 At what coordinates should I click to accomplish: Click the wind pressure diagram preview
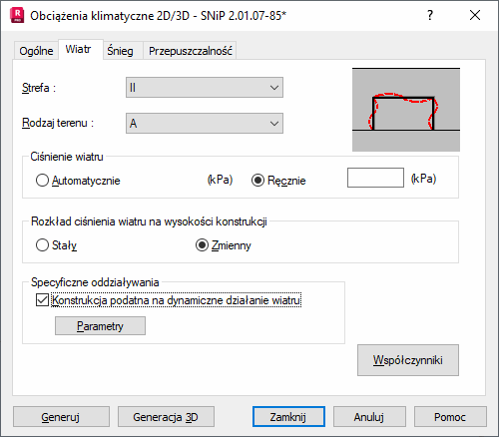(x=406, y=110)
